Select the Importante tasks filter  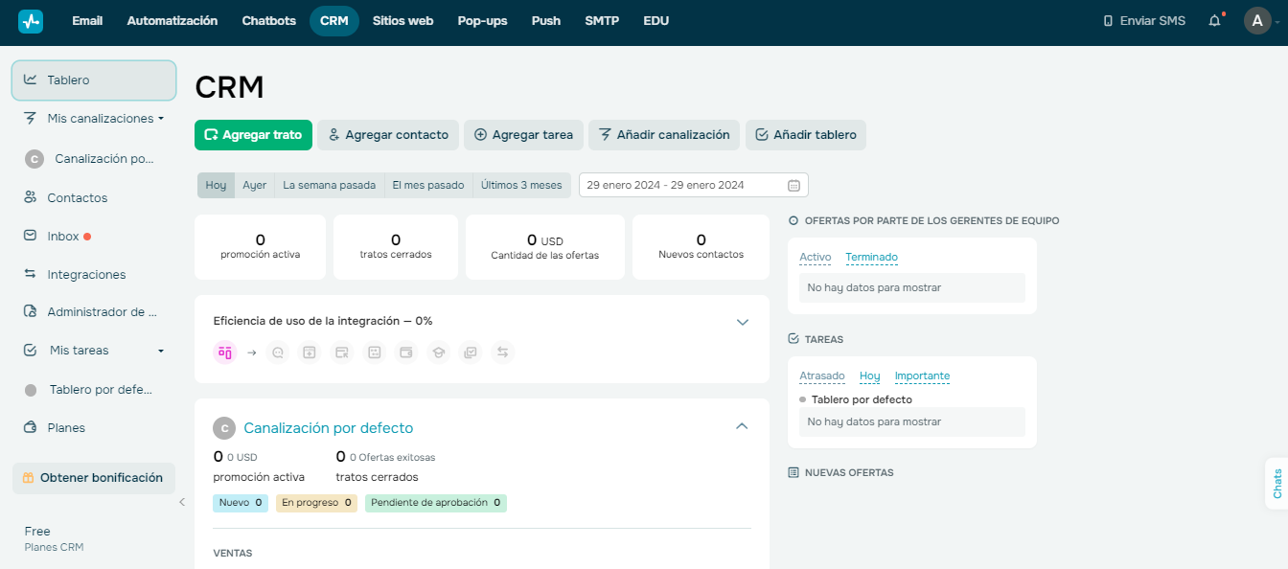click(922, 376)
